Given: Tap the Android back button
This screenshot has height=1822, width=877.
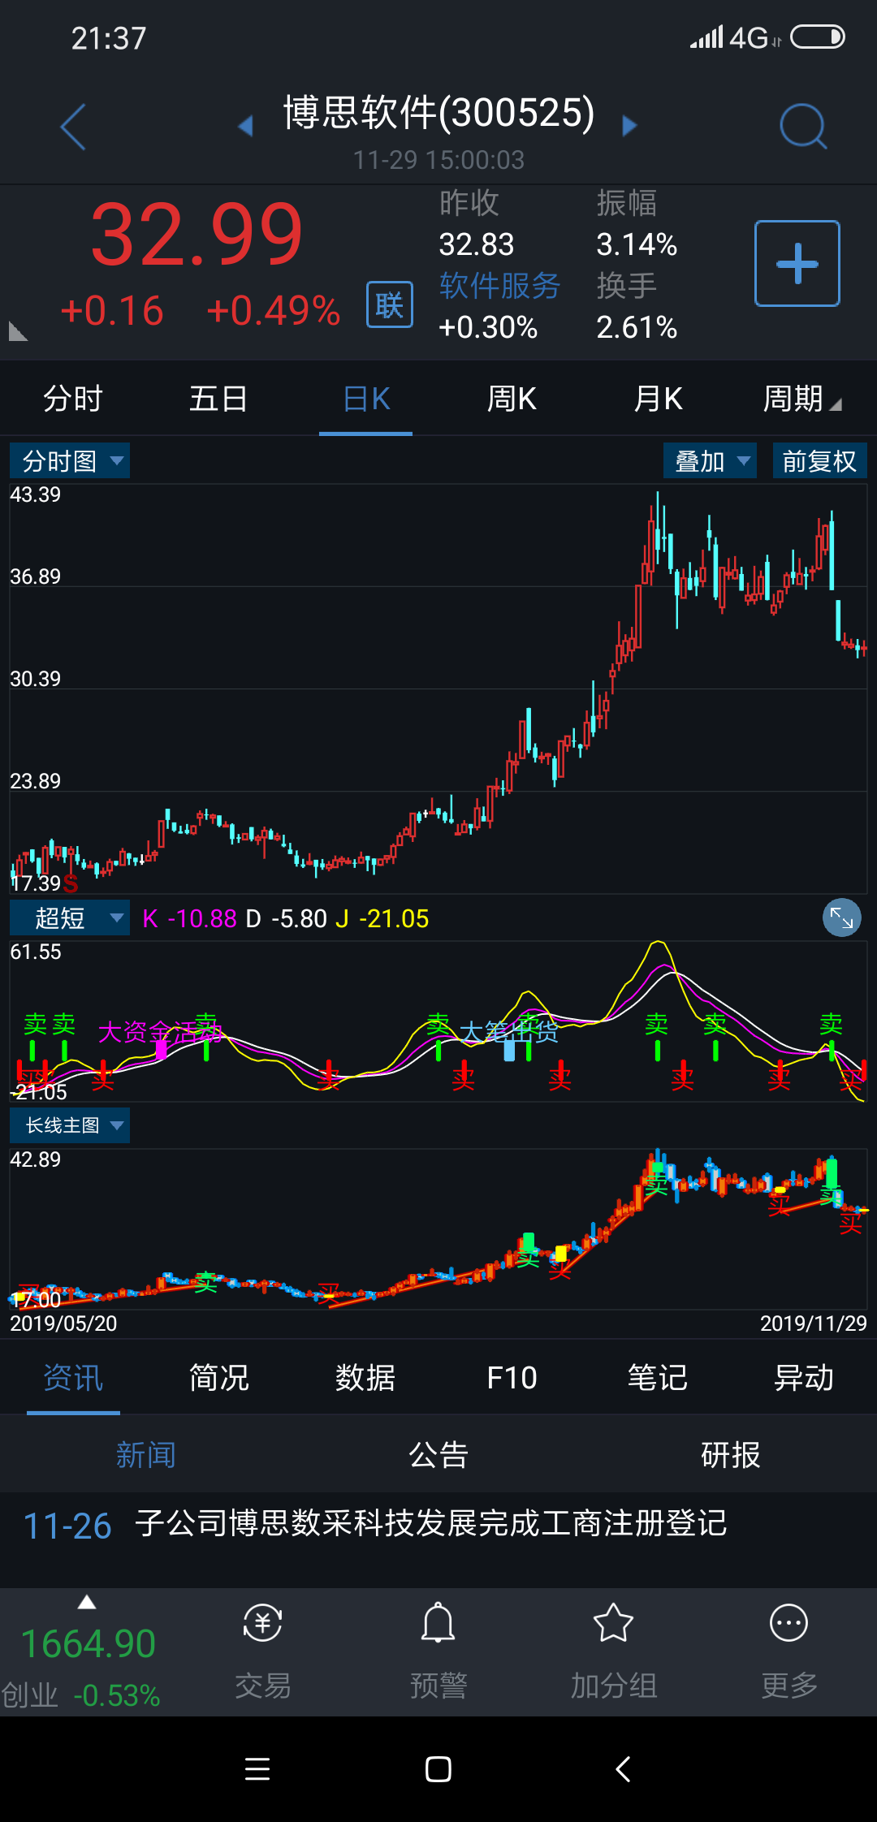Looking at the screenshot, I should point(623,1769).
